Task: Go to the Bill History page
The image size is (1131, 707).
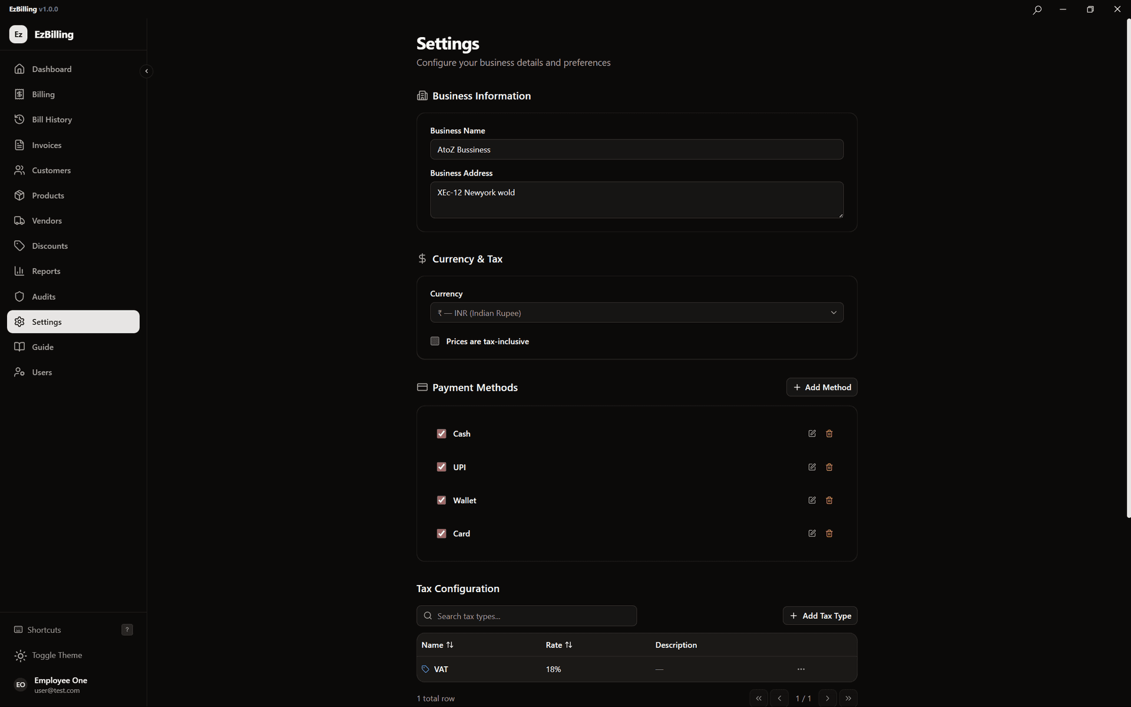Action: [x=52, y=120]
